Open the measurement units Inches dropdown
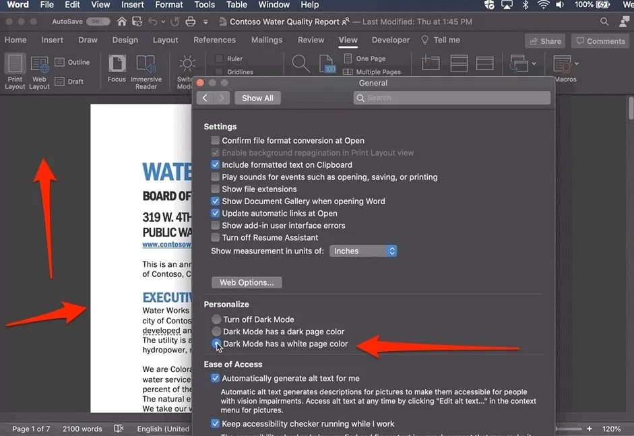This screenshot has height=436, width=634. [362, 251]
